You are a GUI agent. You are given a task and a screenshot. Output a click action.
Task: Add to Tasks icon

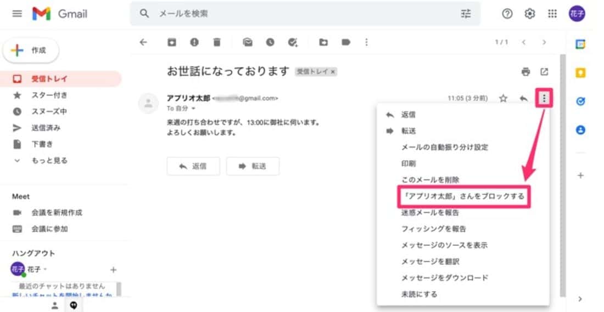[x=293, y=42]
